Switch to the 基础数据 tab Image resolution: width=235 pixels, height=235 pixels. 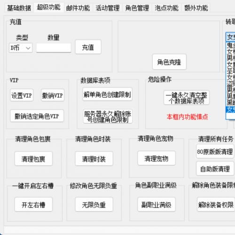(x=19, y=8)
